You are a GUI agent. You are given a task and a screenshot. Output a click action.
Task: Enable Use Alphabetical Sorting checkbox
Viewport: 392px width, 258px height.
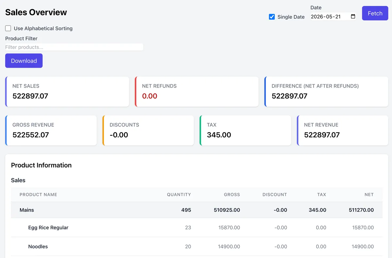(8, 28)
